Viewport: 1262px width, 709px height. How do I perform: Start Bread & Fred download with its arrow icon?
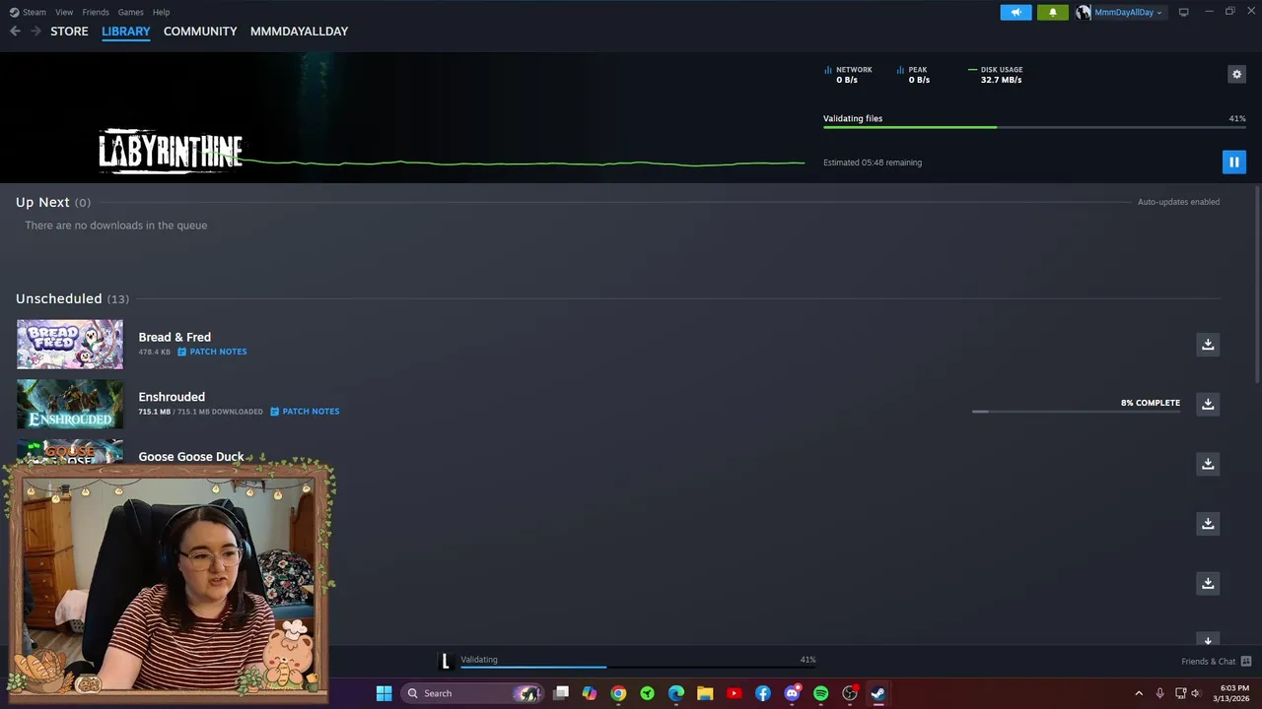[x=1208, y=344]
